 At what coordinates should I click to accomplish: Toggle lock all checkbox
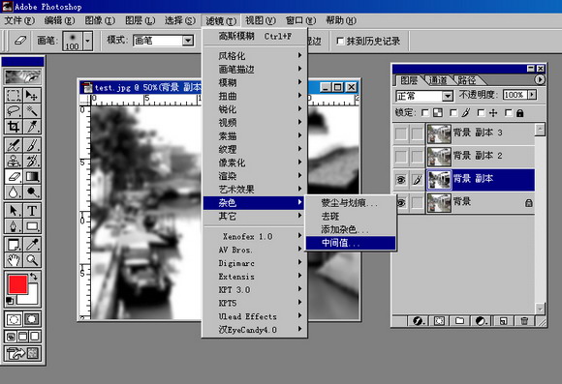pyautogui.click(x=509, y=113)
